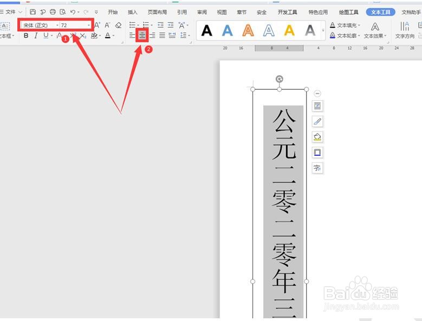Clear formatting with the eraser icon
Screen dimensions: 422x321
pos(118,25)
